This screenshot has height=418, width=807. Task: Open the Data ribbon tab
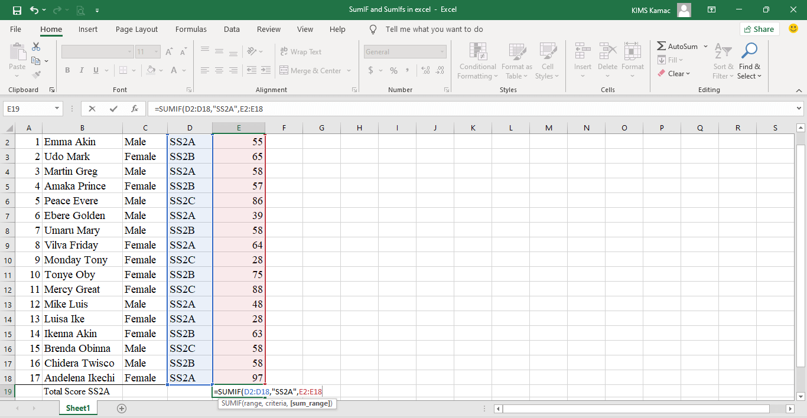click(232, 29)
